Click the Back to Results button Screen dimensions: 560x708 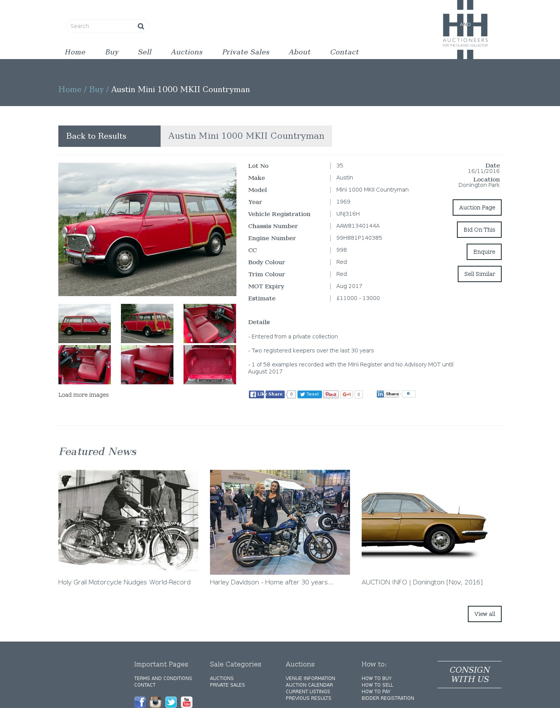point(109,136)
